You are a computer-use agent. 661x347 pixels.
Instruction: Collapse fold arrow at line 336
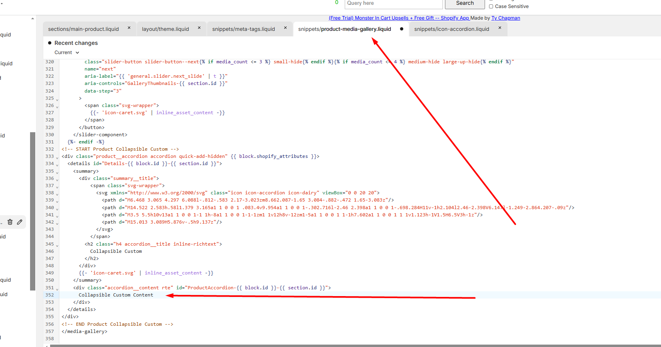click(x=57, y=180)
